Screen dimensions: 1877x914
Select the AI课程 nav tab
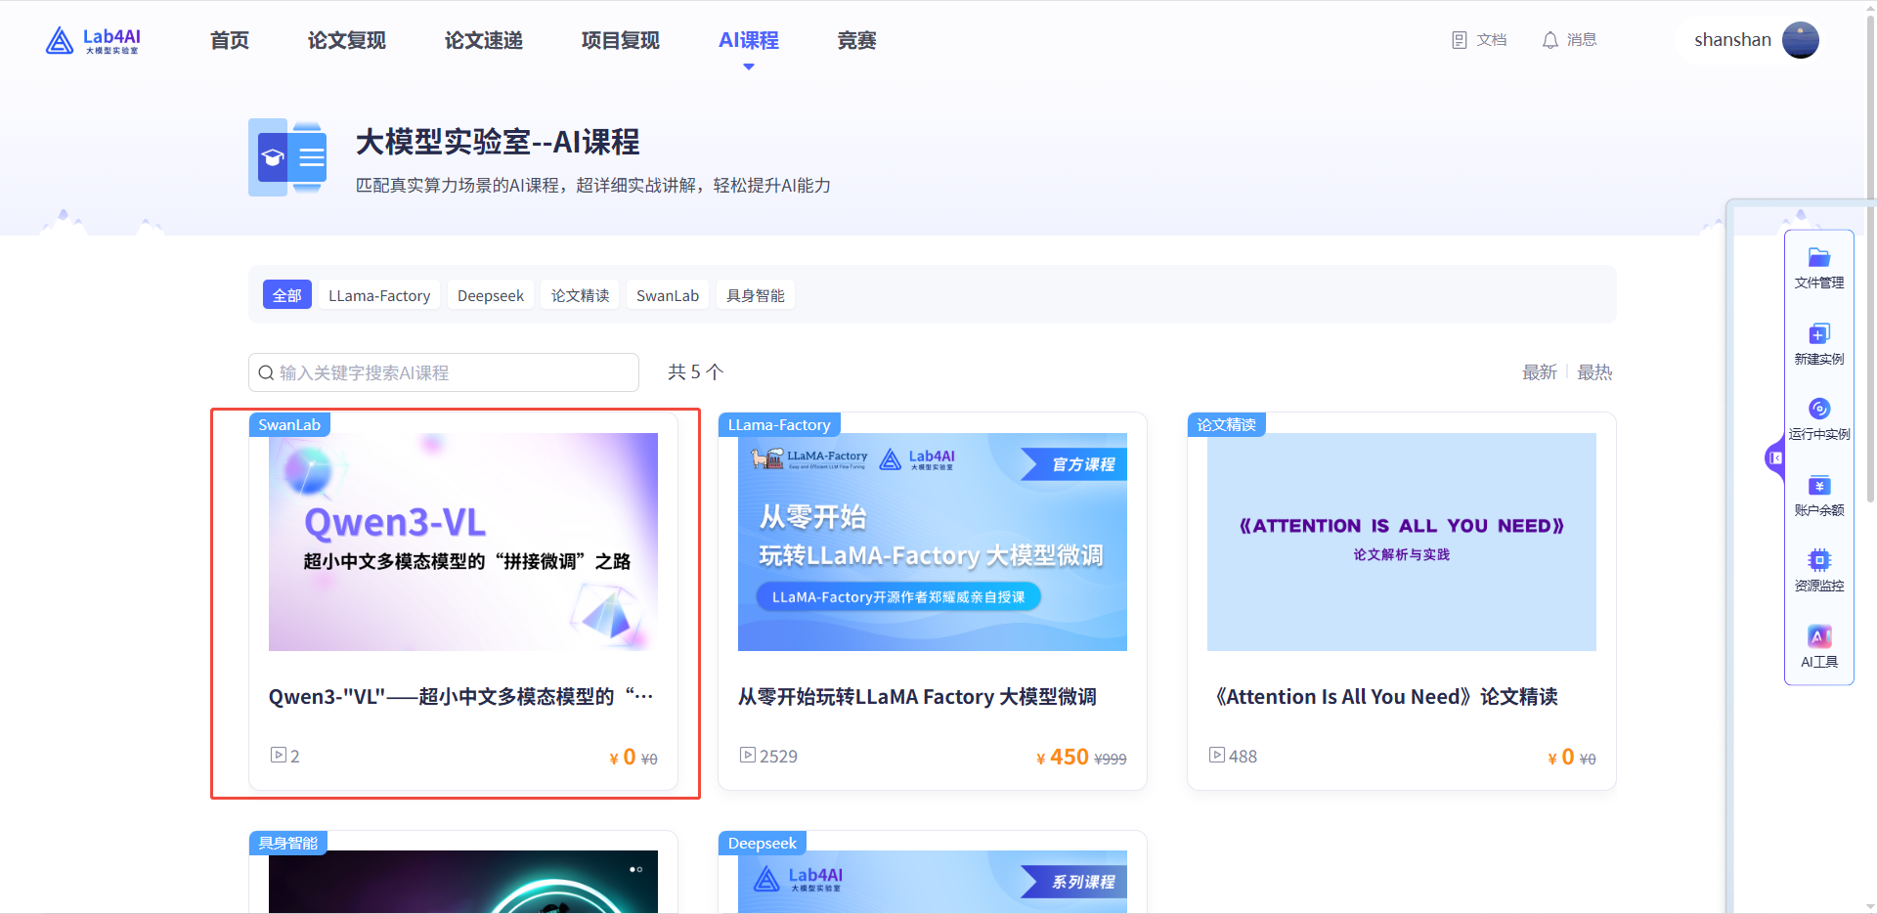749,40
